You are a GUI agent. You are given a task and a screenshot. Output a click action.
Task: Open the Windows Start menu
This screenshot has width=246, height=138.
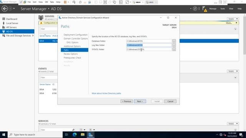(3, 135)
